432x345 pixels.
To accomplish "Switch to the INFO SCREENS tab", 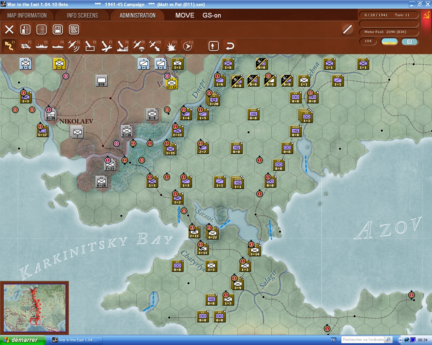I will click(x=82, y=15).
